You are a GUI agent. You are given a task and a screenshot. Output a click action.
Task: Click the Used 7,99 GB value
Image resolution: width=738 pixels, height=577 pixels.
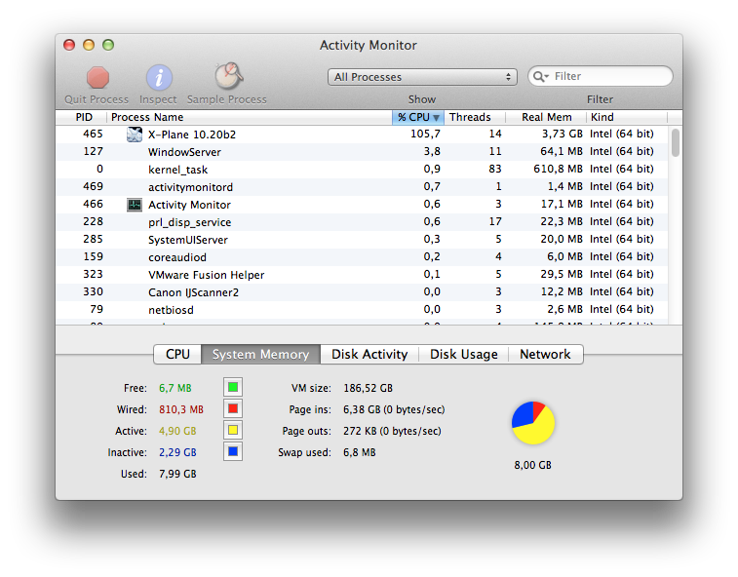click(x=177, y=474)
